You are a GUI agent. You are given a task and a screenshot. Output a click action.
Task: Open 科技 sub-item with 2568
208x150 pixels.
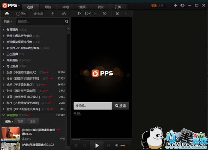coord(33,103)
